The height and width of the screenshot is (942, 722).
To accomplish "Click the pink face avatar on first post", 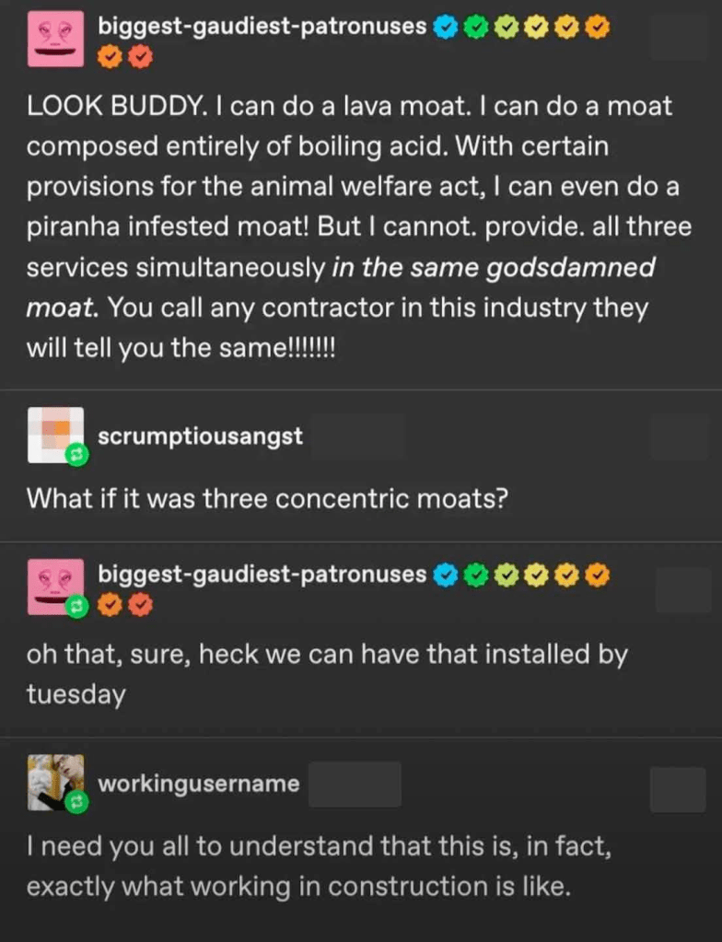I will click(55, 39).
